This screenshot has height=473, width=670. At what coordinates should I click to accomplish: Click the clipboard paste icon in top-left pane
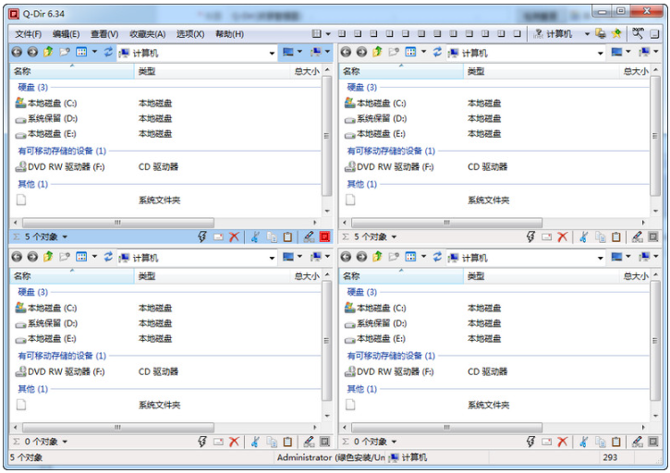(x=288, y=236)
